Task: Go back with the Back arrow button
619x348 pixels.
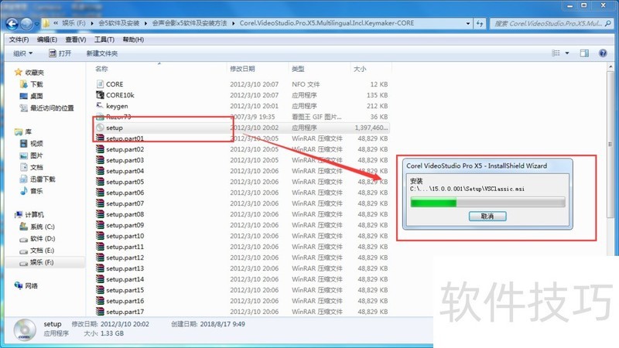Action: [12, 24]
